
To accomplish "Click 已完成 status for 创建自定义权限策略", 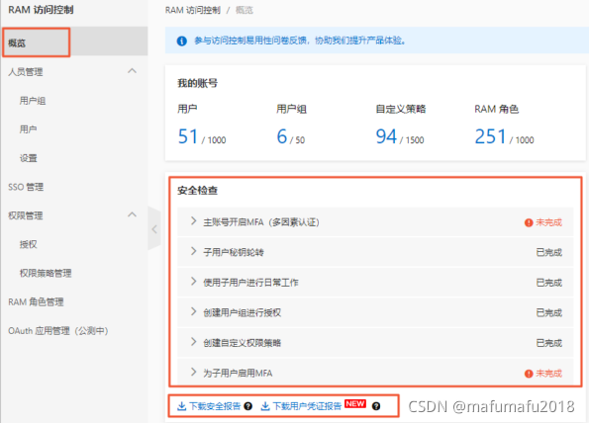I will [548, 343].
